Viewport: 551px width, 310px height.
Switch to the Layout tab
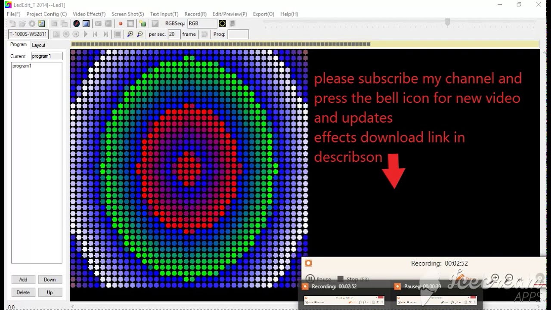coord(39,45)
